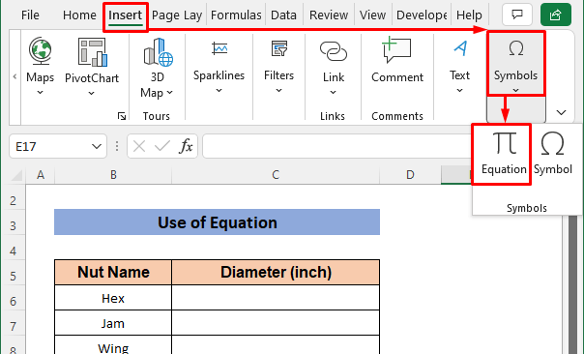Image resolution: width=584 pixels, height=354 pixels.
Task: Select column D header
Action: pos(410,175)
